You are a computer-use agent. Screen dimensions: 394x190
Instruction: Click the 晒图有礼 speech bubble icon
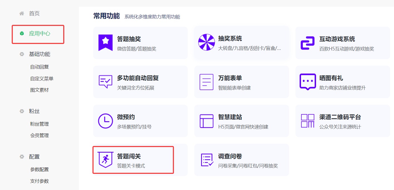pyautogui.click(x=307, y=82)
